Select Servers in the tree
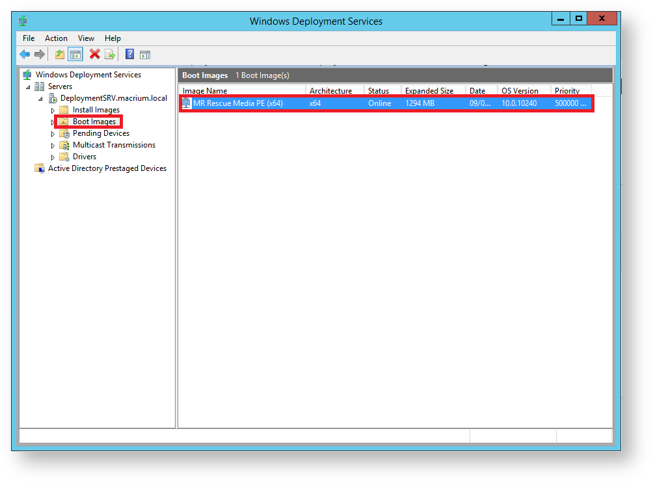Viewport: 653px width, 483px height. [60, 86]
